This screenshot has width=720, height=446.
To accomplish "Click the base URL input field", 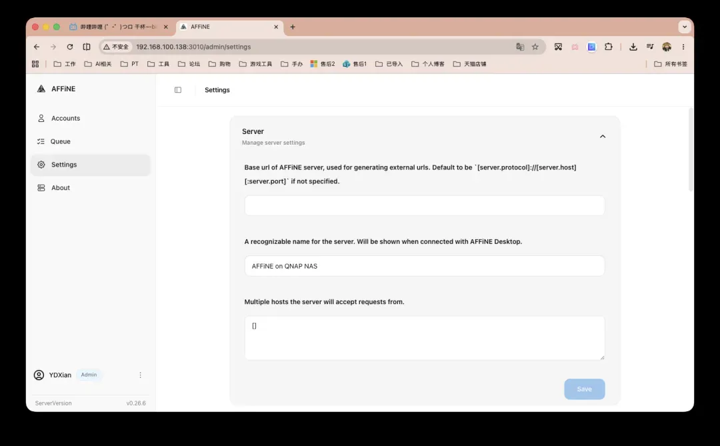I will [x=424, y=205].
